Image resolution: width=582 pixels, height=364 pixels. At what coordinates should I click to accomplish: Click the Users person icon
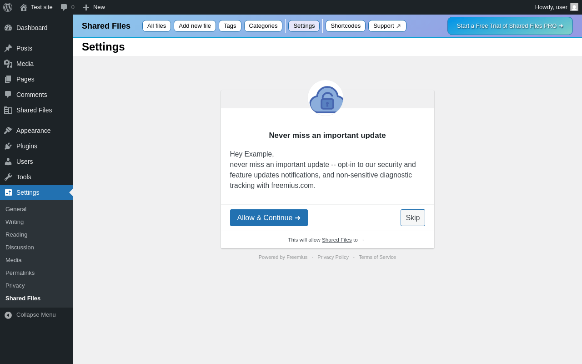click(x=8, y=162)
